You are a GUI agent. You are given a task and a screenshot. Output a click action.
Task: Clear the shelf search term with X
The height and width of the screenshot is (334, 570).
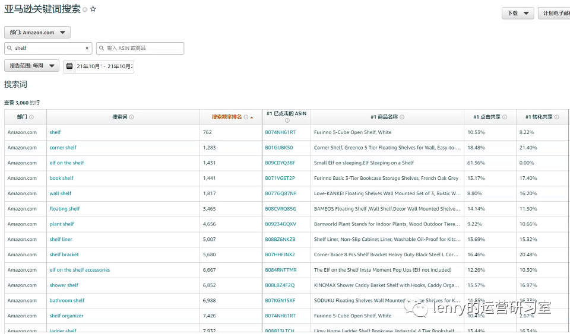(x=87, y=48)
